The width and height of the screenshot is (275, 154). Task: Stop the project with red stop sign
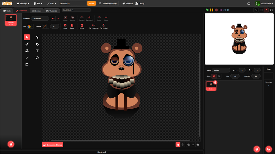tap(216, 10)
